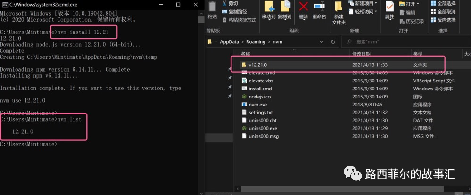Click the cmd.exe title bar icon
This screenshot has width=471, height=195.
tap(5, 5)
